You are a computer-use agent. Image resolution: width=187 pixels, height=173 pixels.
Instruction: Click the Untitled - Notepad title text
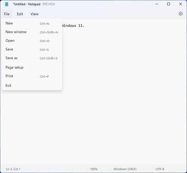click(27, 4)
